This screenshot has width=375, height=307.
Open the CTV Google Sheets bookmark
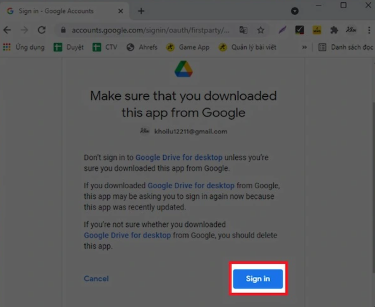pyautogui.click(x=104, y=47)
